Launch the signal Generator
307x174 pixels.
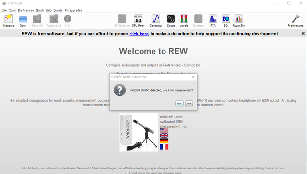(x=155, y=21)
